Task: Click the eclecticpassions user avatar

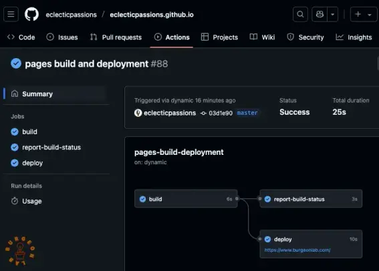Action: [x=138, y=113]
